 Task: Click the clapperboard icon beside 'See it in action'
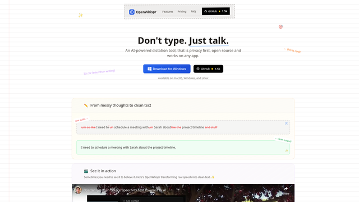(x=86, y=171)
